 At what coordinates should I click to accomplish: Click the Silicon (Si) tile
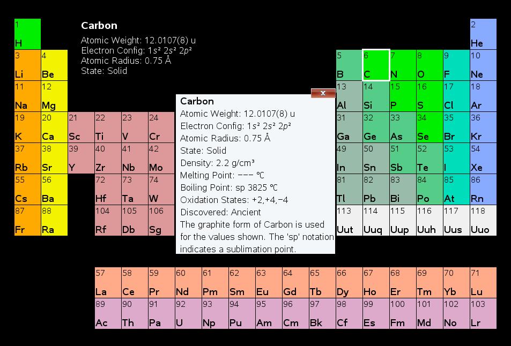[376, 96]
